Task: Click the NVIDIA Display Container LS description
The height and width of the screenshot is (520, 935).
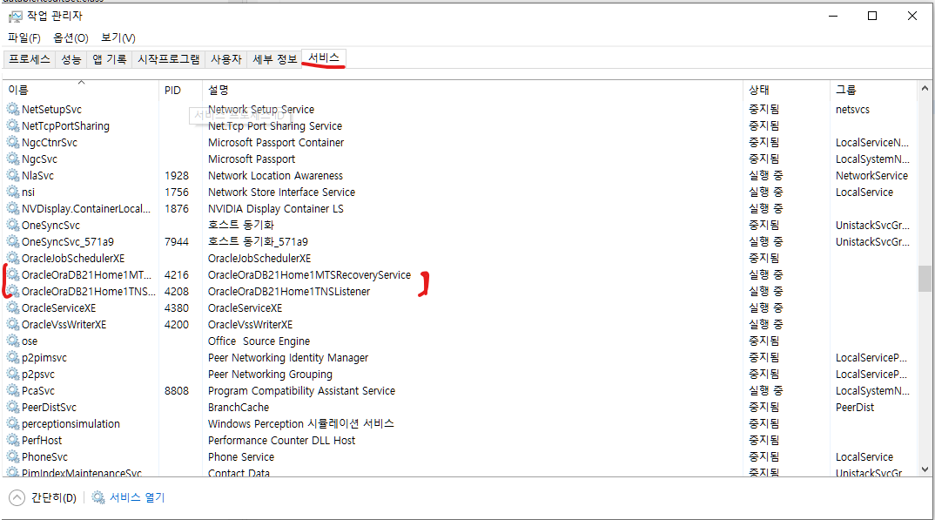Action: [x=275, y=209]
